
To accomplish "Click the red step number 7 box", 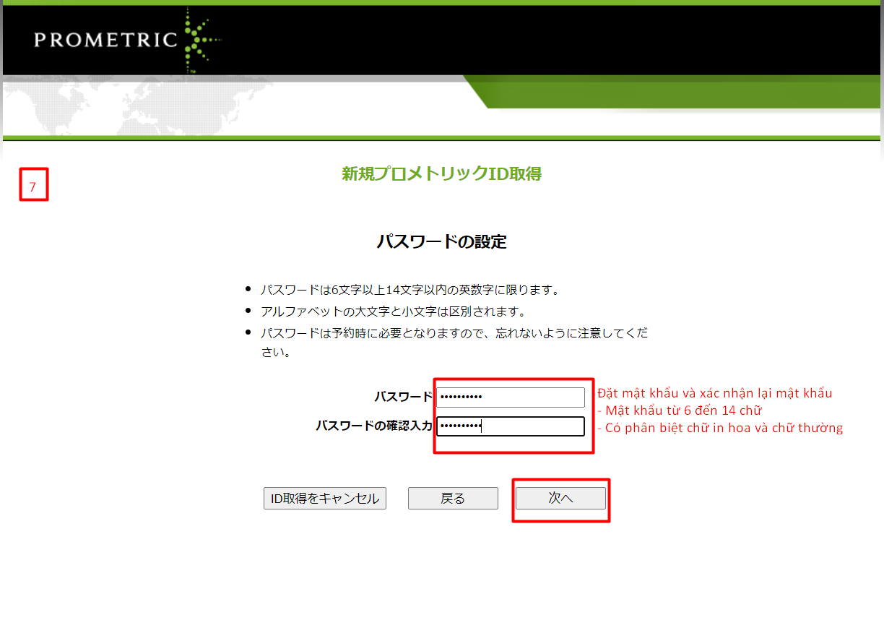I will [33, 185].
